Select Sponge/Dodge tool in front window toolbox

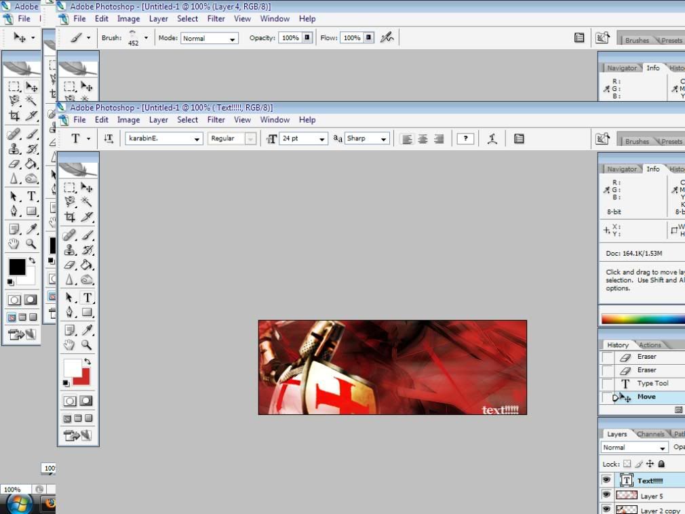(x=87, y=279)
